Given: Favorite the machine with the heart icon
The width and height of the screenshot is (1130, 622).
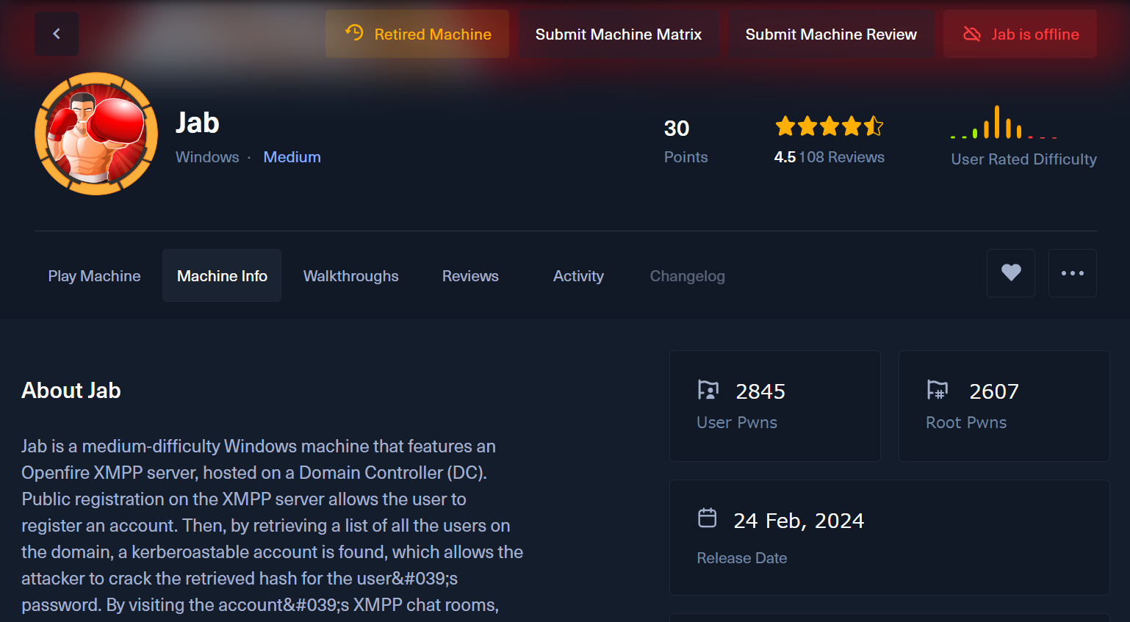Looking at the screenshot, I should pos(1011,273).
